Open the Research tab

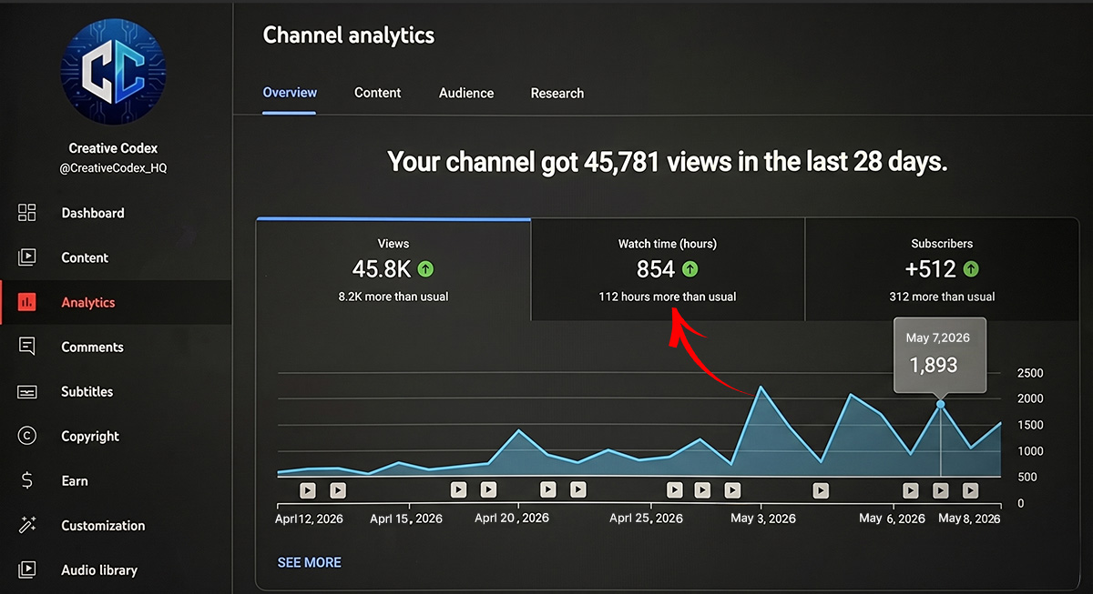[x=557, y=93]
